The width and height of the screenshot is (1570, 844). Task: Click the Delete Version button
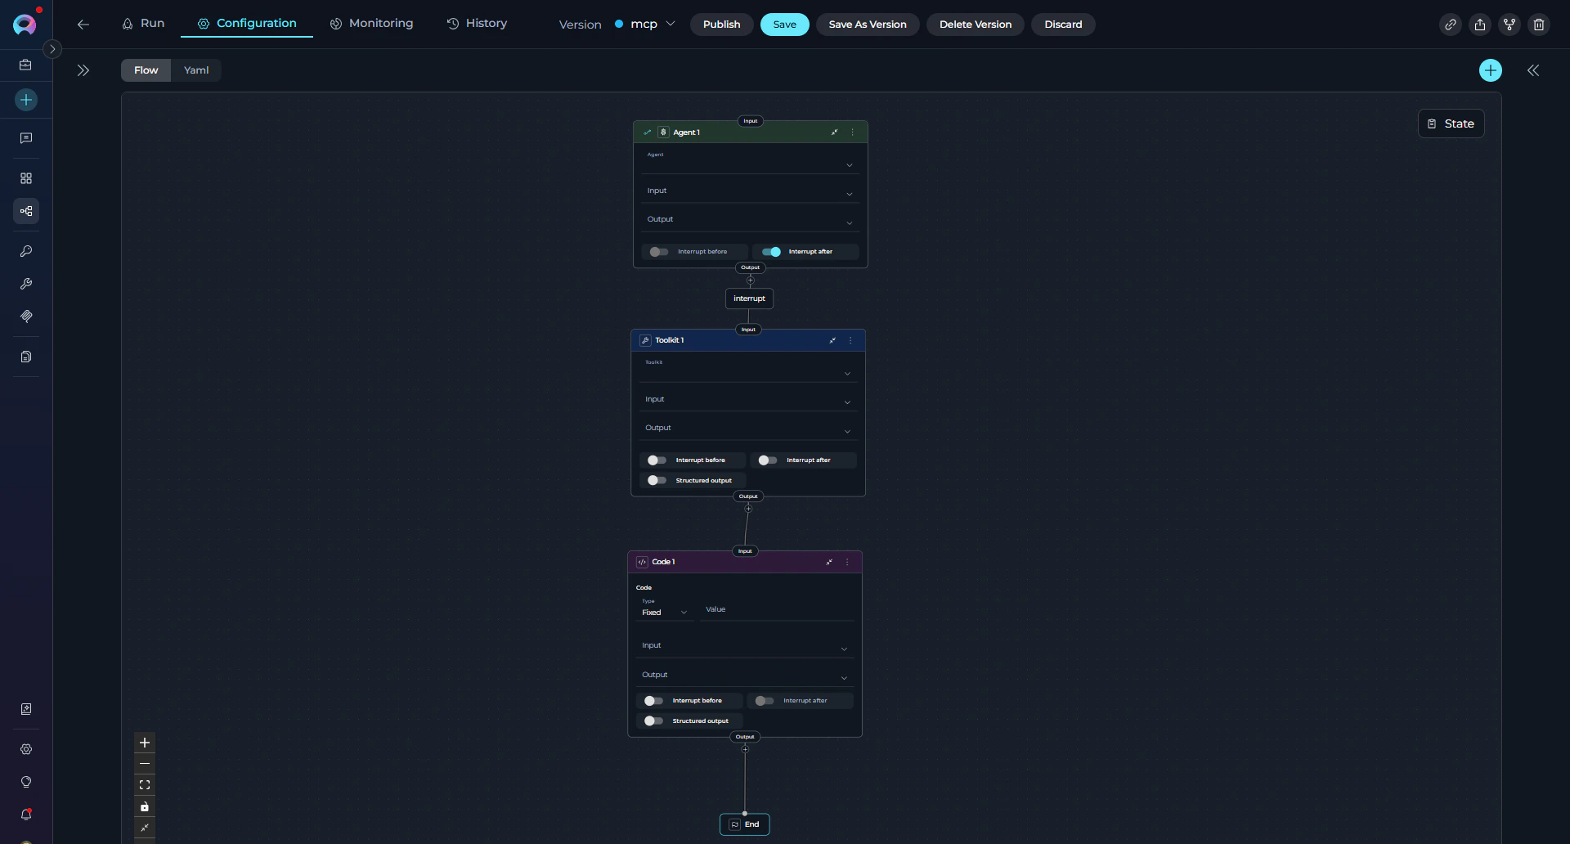click(x=976, y=25)
